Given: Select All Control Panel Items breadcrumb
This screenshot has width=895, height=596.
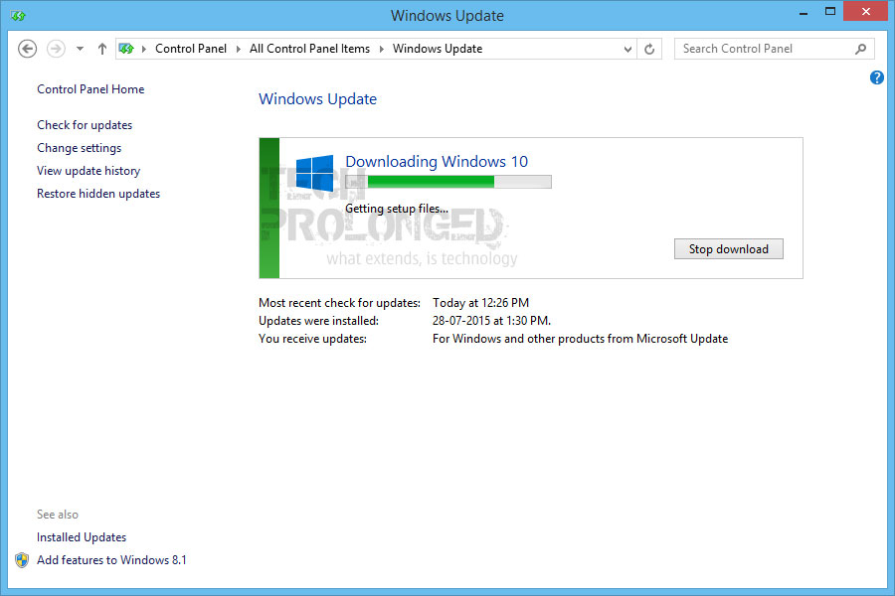Looking at the screenshot, I should pyautogui.click(x=309, y=49).
